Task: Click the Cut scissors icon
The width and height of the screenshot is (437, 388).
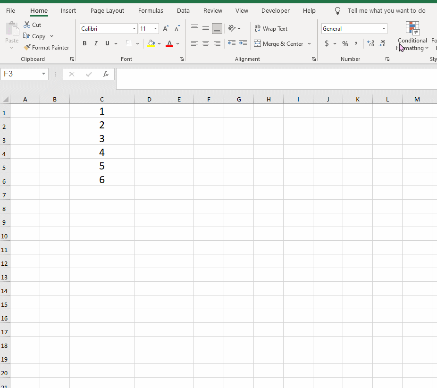Action: point(27,25)
